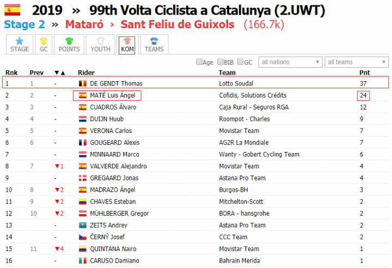Click team Roompot - Charles
392x268 pixels.
coord(244,119)
